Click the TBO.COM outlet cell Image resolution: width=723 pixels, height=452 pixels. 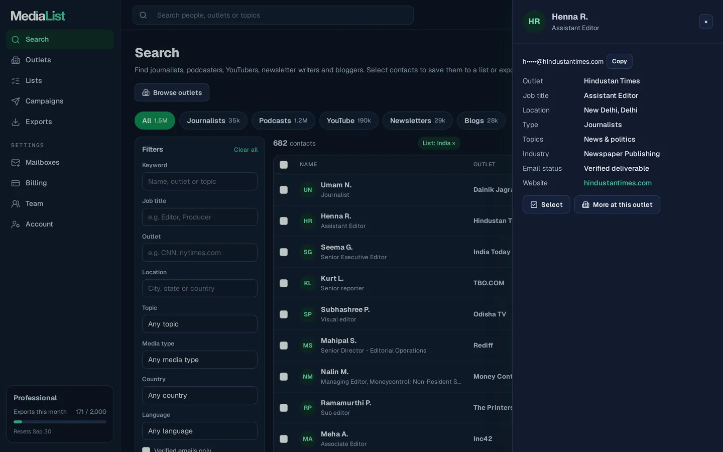click(489, 283)
